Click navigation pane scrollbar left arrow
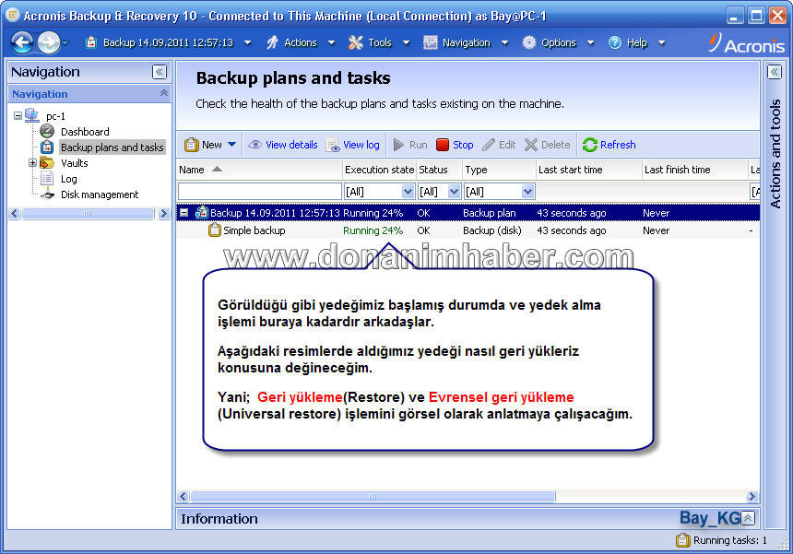 pos(14,213)
